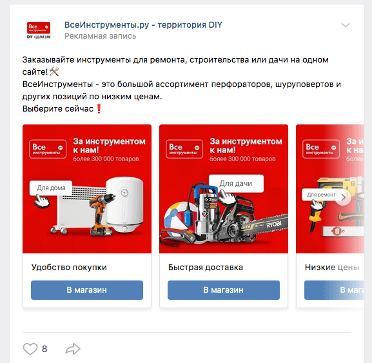Click В магазин under Низкие цены
This screenshot has width=372, height=363.
point(334,290)
